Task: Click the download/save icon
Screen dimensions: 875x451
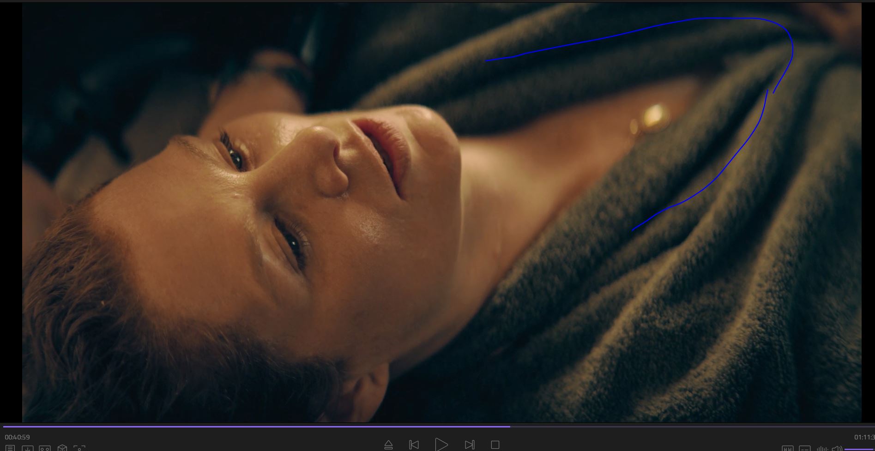Action: (27, 448)
